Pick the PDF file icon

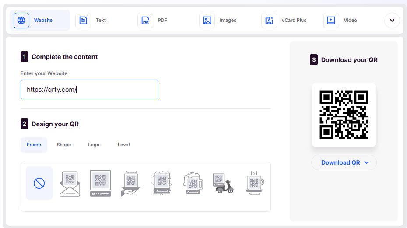pos(145,20)
